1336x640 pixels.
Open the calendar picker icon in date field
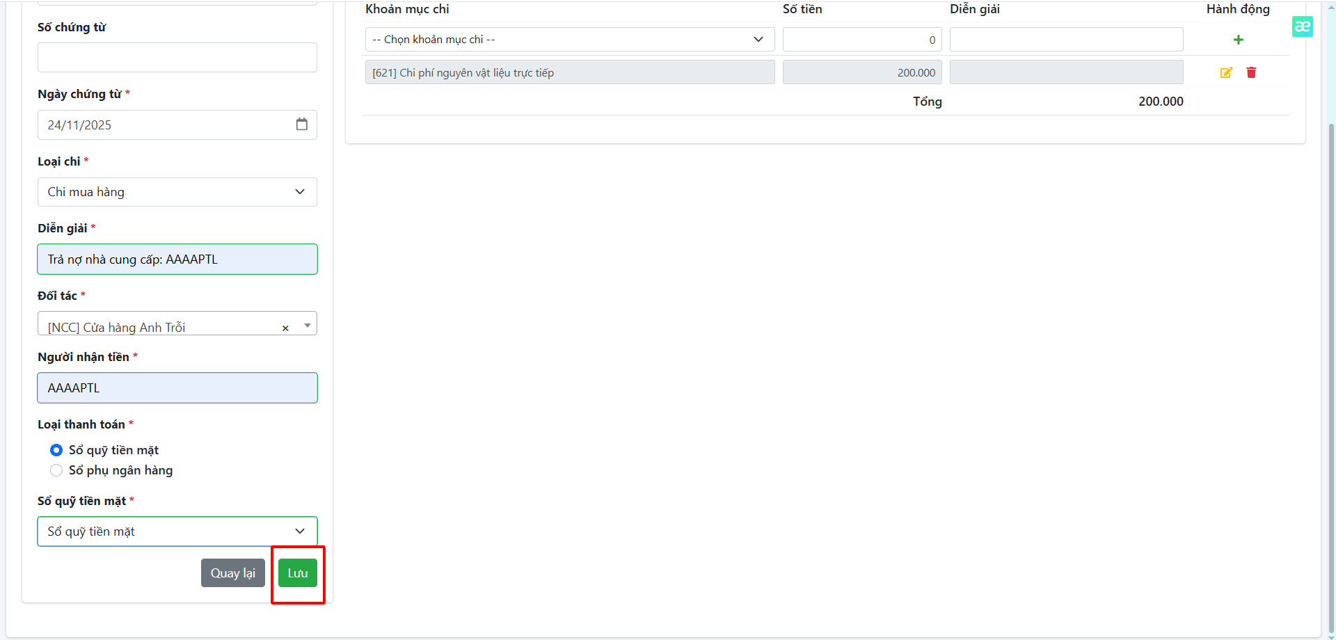(301, 125)
